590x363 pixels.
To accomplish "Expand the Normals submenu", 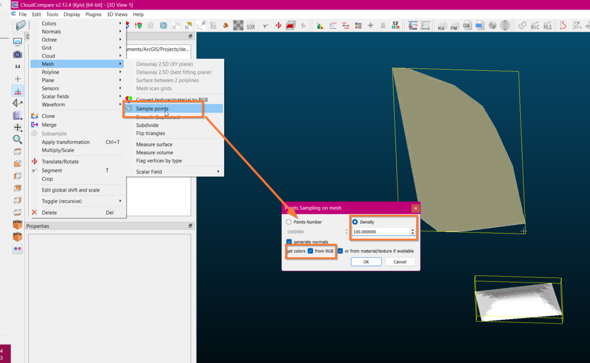I will coord(78,32).
